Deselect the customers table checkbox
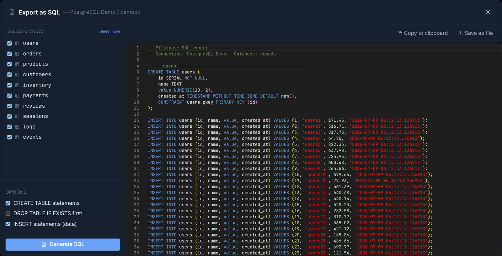Image resolution: width=502 pixels, height=256 pixels. tap(9, 75)
